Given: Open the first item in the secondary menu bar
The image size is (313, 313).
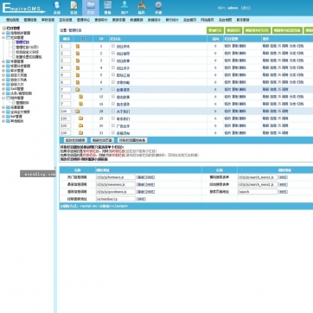Looking at the screenshot, I should click(12, 20).
